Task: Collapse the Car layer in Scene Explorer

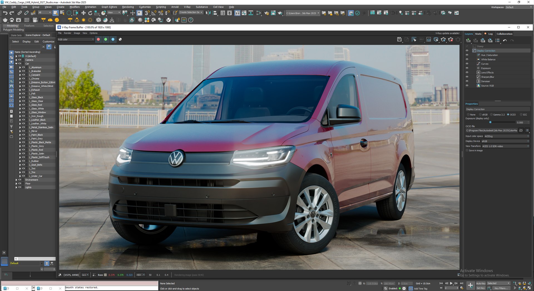Action: pos(16,64)
